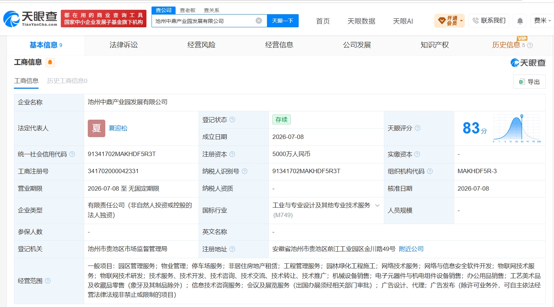Click the 天眼一下 search button
Image resolution: width=554 pixels, height=307 pixels.
[x=283, y=21]
